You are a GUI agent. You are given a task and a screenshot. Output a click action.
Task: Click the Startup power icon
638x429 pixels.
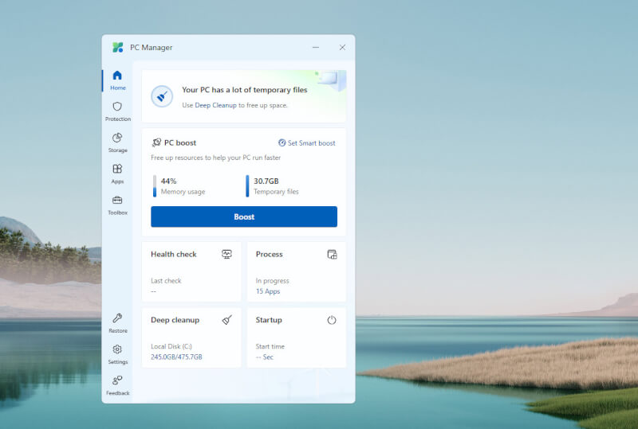coord(332,320)
